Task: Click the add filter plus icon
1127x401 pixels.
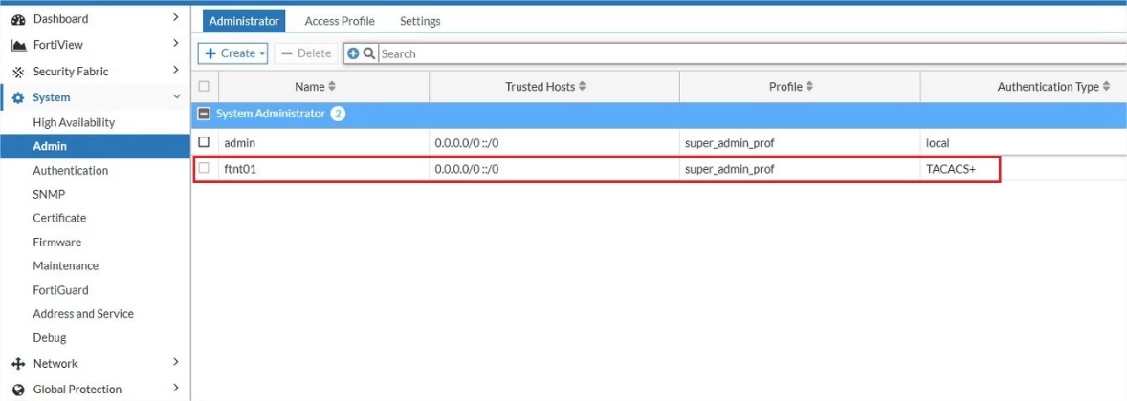Action: click(x=353, y=53)
